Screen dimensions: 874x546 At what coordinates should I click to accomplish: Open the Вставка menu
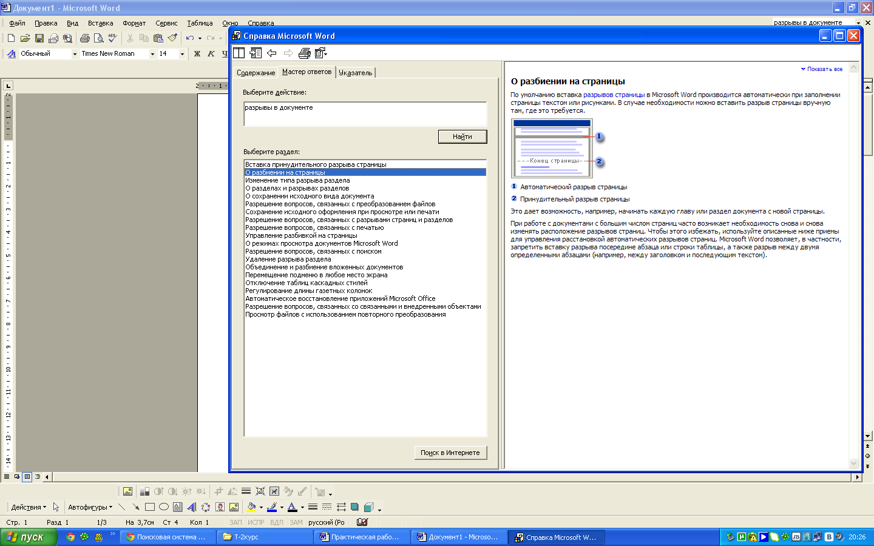[x=100, y=23]
